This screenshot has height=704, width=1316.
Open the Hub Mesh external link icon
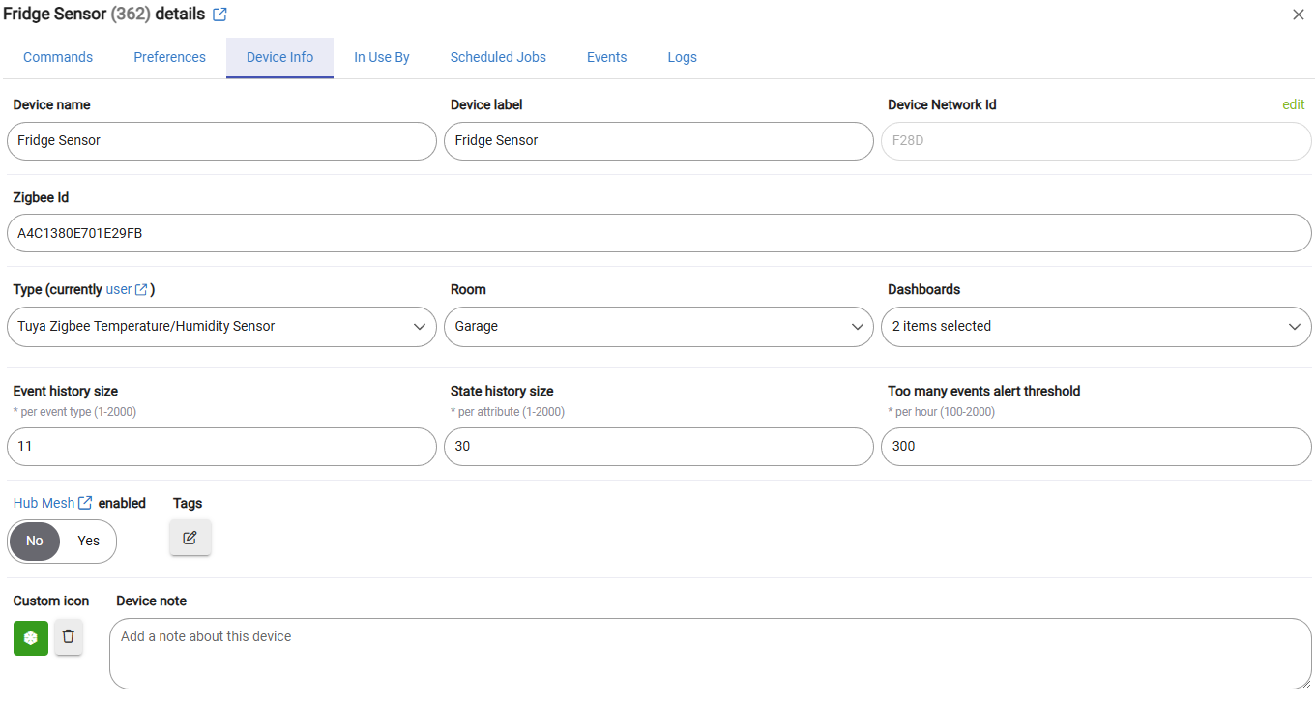[85, 503]
